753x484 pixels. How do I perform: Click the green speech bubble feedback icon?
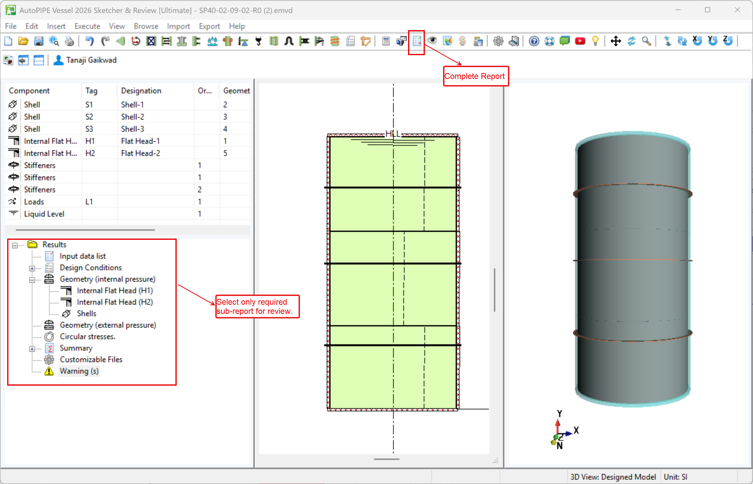(565, 41)
